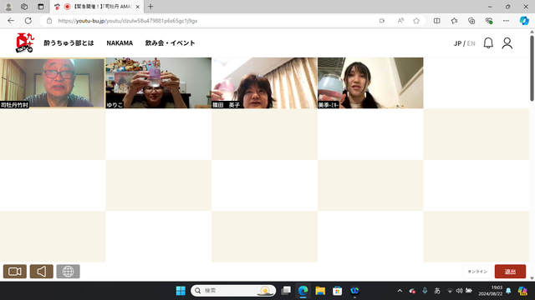Close the 緊急開催 browser tab
Viewport: 535px width, 300px height.
(x=137, y=7)
